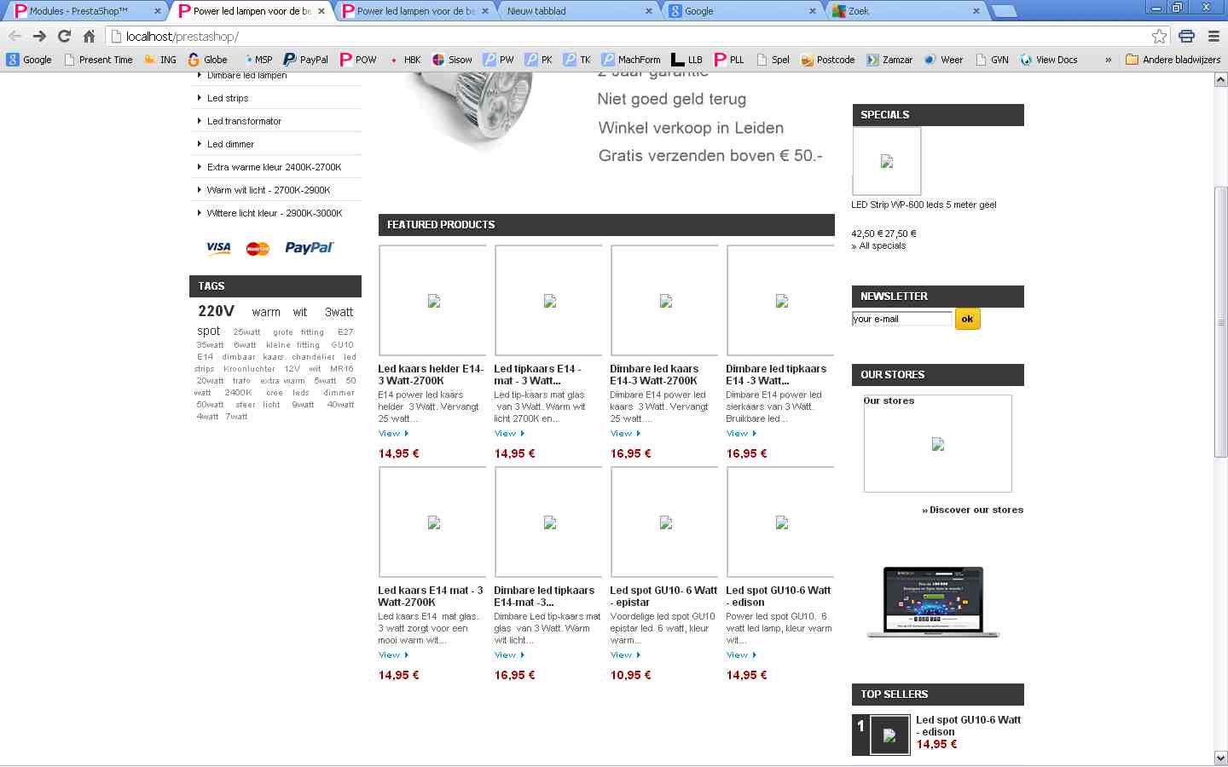Open the HBK bookmark
The height and width of the screenshot is (767, 1228).
[x=405, y=60]
